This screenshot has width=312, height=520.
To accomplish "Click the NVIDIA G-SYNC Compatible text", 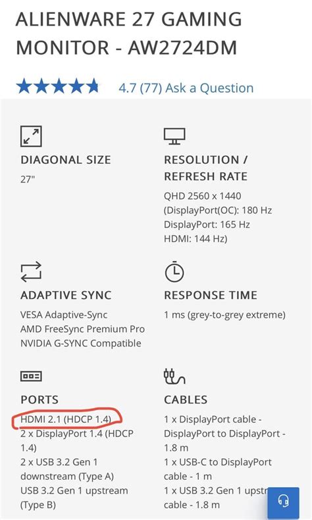I will tap(81, 343).
